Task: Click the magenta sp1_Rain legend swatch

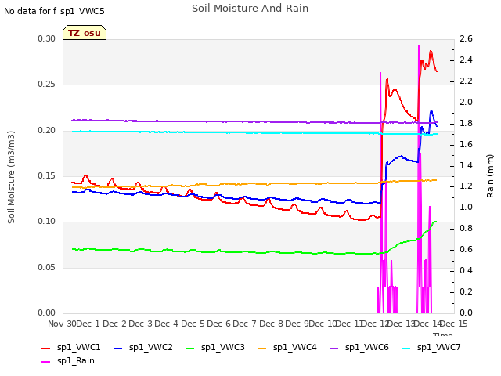Action: (x=46, y=362)
